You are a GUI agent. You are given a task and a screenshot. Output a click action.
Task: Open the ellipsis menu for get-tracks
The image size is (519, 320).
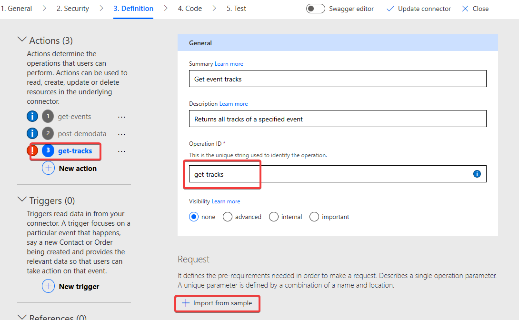coord(121,150)
